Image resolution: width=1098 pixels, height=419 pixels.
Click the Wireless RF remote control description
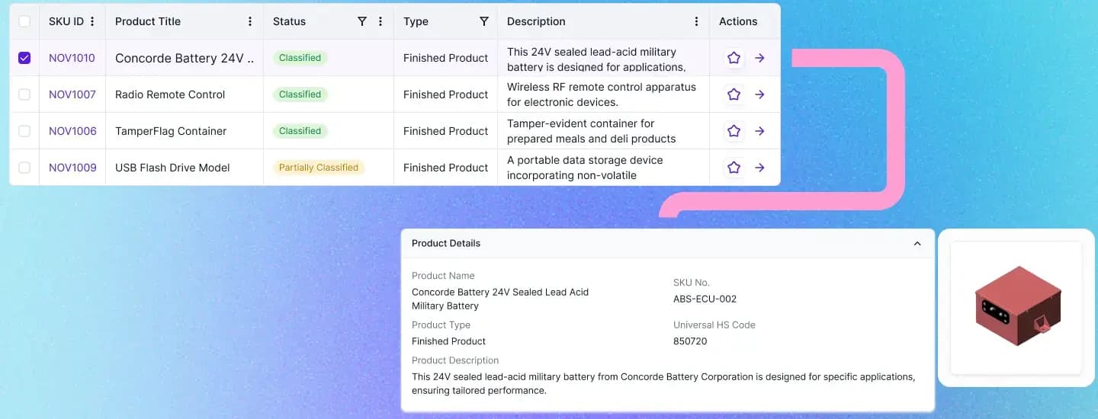pyautogui.click(x=602, y=94)
